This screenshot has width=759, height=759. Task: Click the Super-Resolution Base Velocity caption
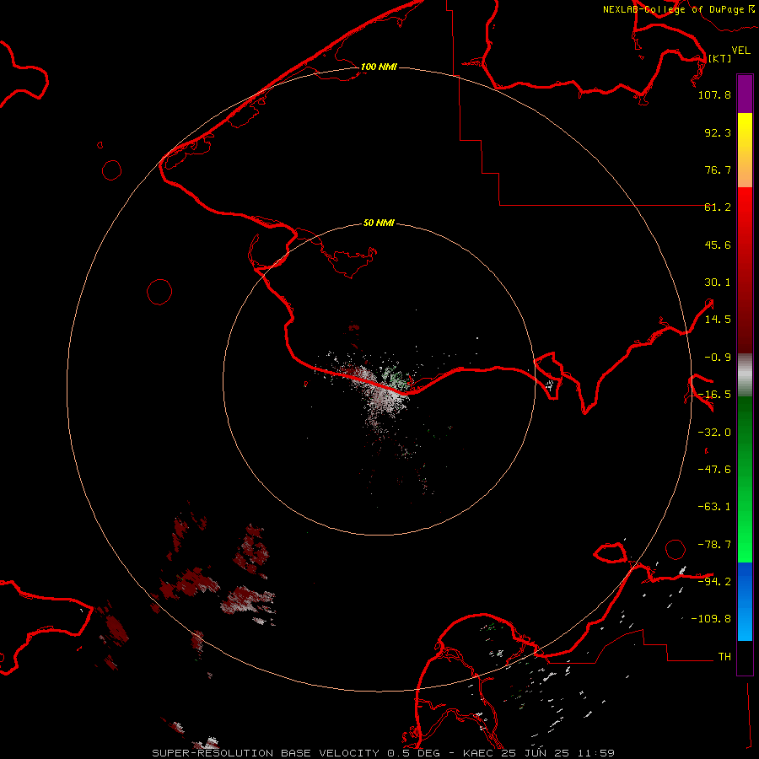[383, 753]
